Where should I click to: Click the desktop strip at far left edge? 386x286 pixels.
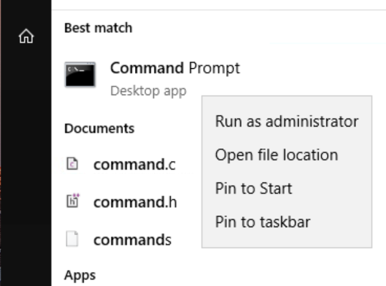(x=2, y=157)
